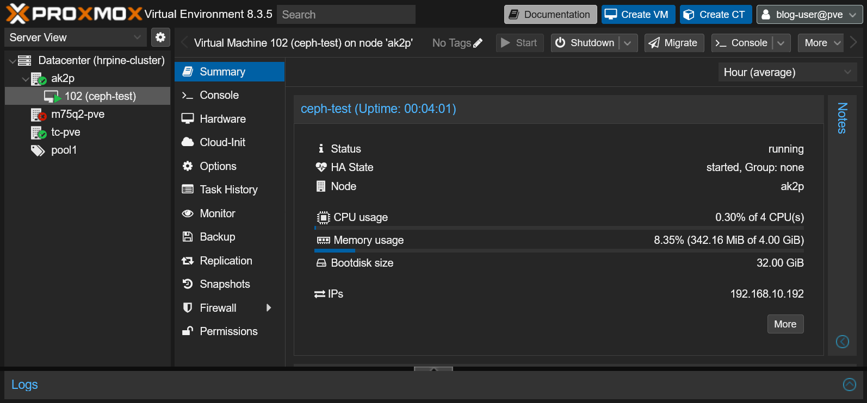The image size is (867, 403).
Task: Open the Hour (average) timeframe dropdown
Action: click(788, 72)
